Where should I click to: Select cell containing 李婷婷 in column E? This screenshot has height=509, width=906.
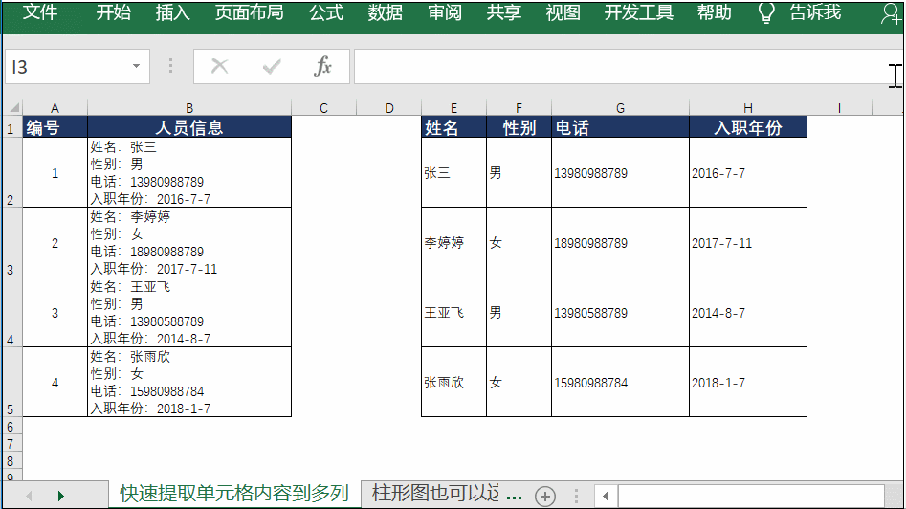tap(453, 243)
